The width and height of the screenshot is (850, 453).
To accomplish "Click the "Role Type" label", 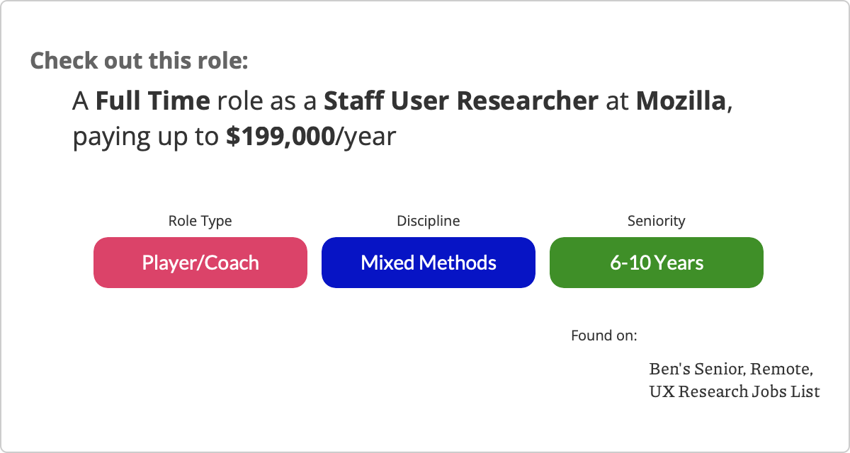I will 200,221.
